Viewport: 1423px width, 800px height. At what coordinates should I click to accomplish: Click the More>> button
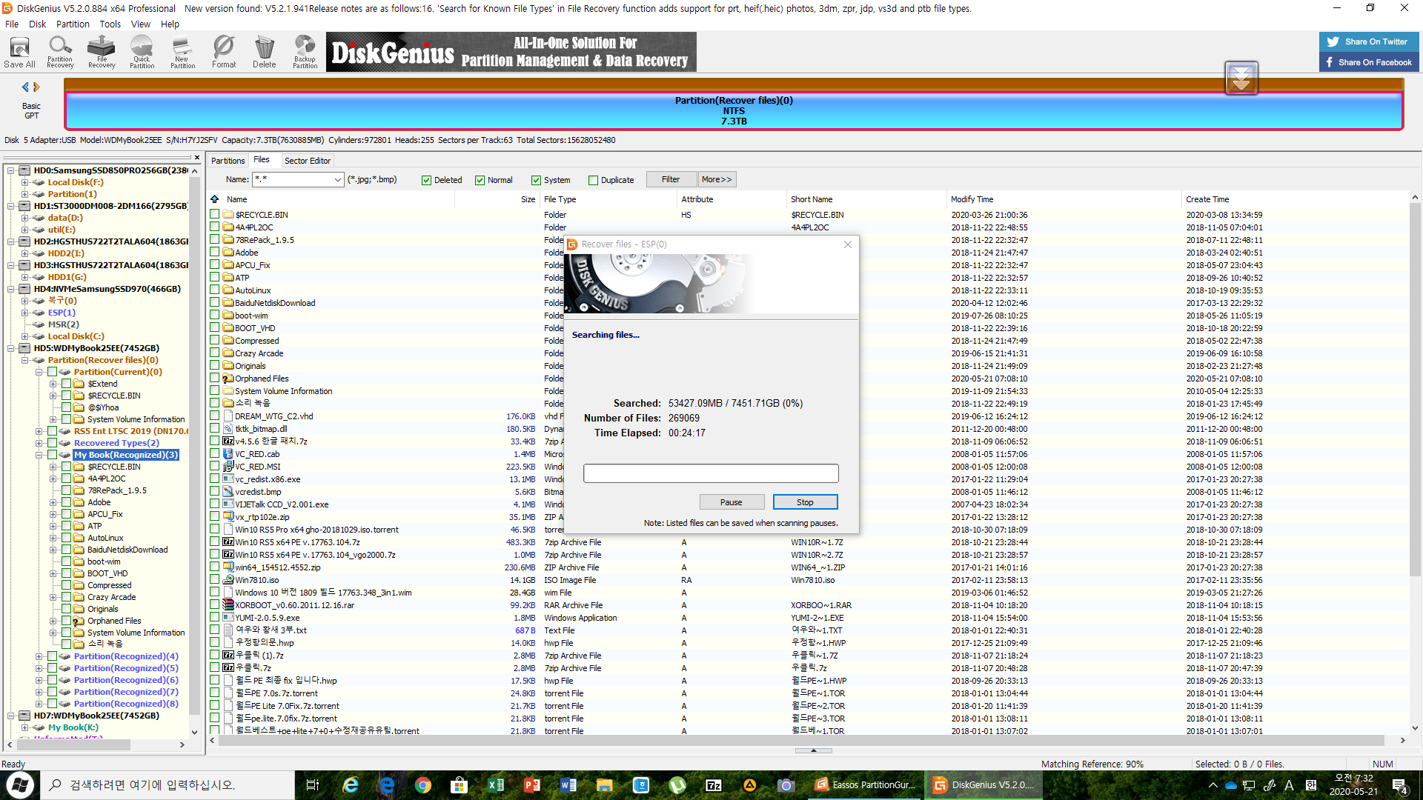(717, 179)
